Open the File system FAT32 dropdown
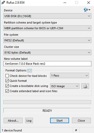This screenshot has height=133, width=94. point(47,40)
